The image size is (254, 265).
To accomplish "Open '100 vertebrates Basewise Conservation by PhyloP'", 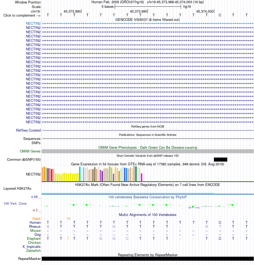I will point(148,197).
